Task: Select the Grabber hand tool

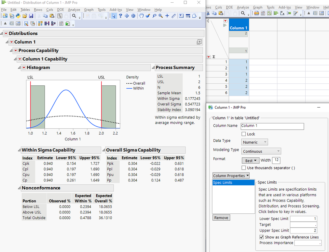Action: (x=141, y=16)
